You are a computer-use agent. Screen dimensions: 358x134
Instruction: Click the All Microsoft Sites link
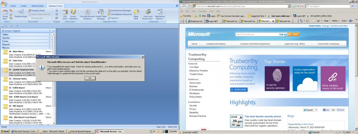(339, 26)
